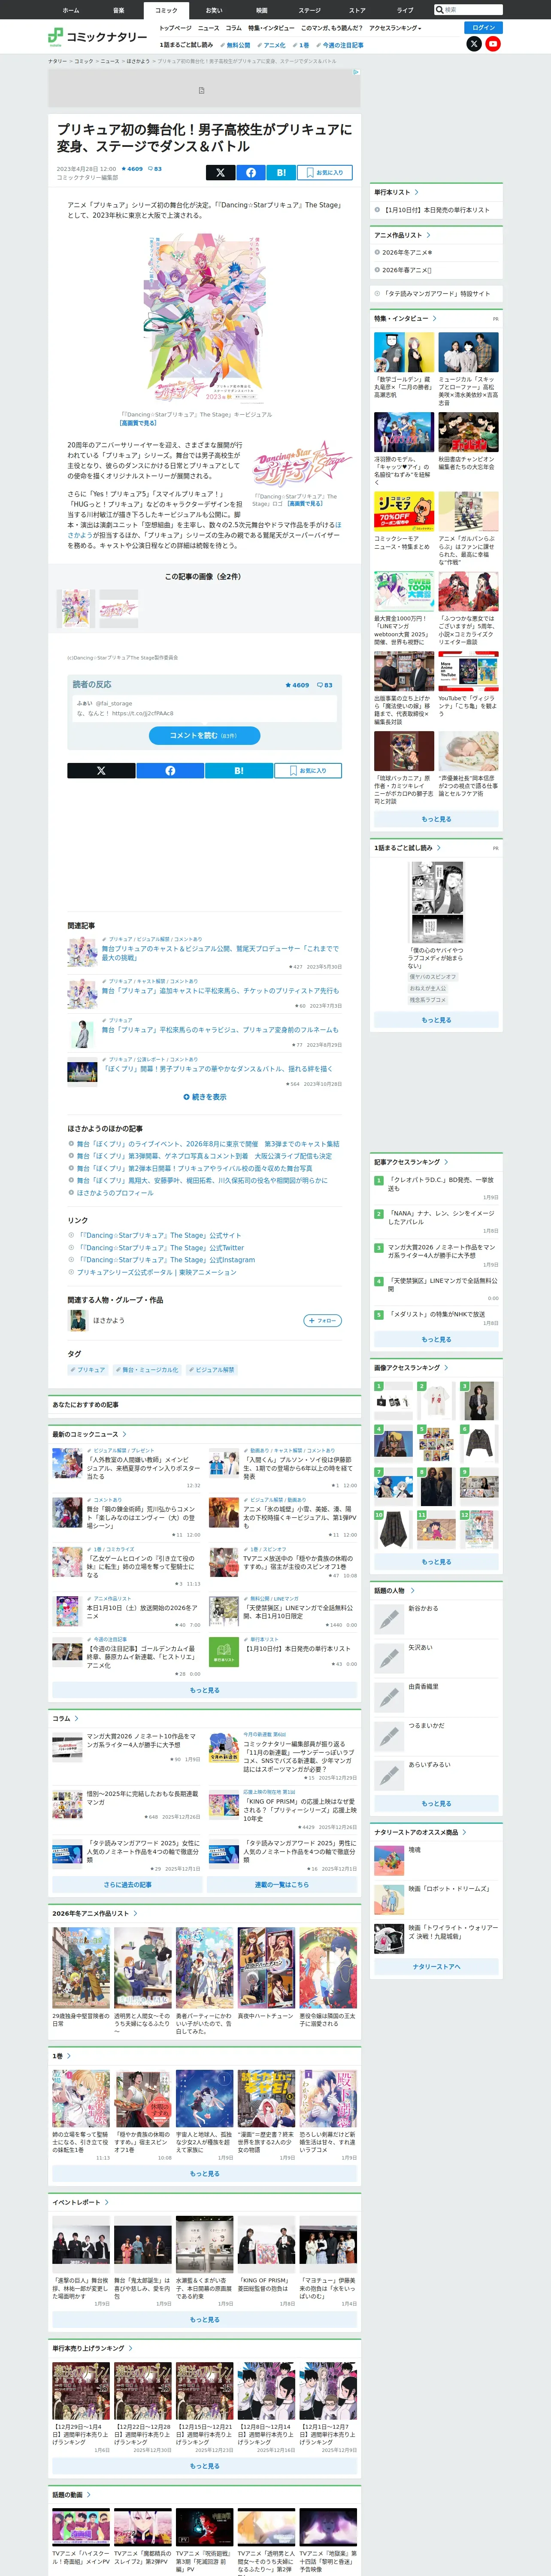Add the article to お気に入り below the headline
Screen dimensions: 551x2576
pyautogui.click(x=324, y=172)
